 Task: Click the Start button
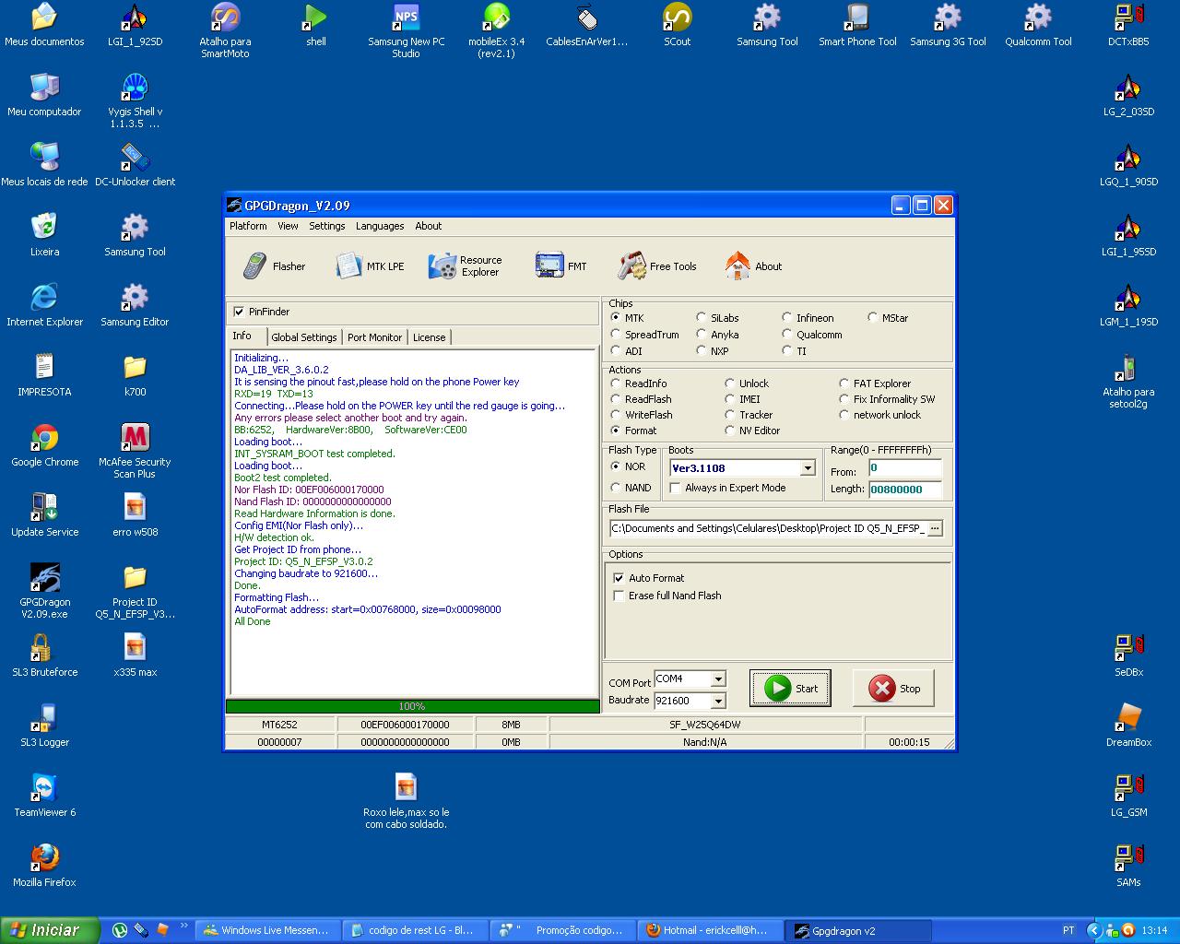click(790, 689)
